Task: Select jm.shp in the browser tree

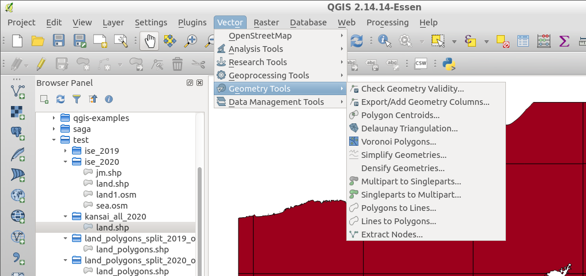Action: 109,173
